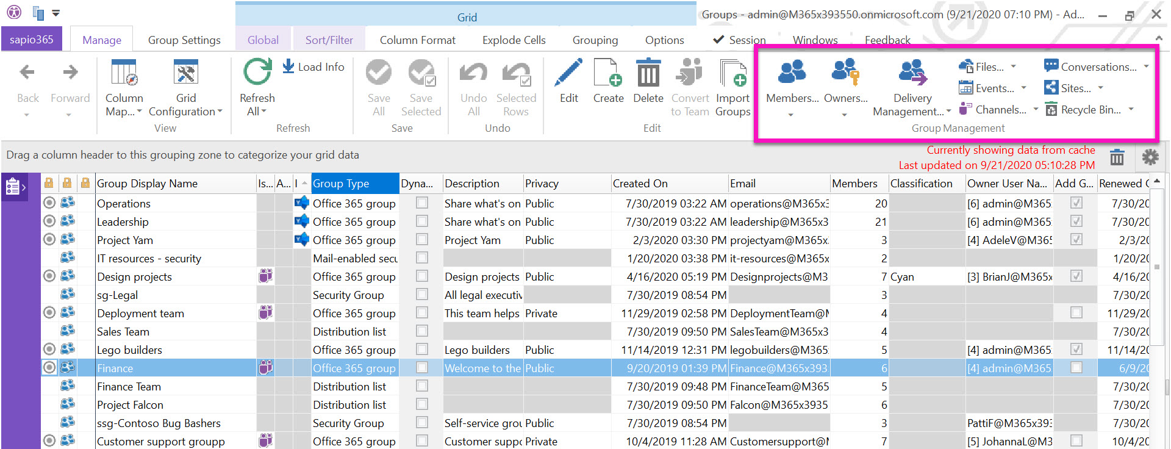Open the Column Map tool
Screen dimensions: 1171x449
(124, 73)
